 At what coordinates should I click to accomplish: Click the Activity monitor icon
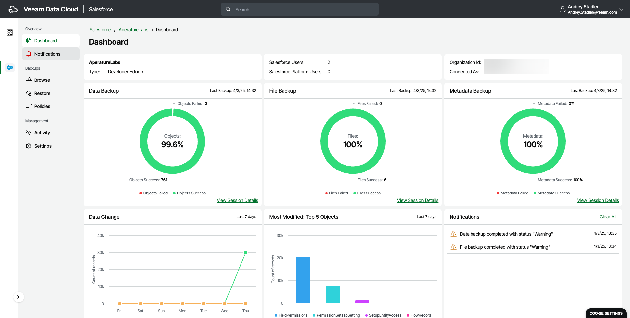tap(29, 133)
